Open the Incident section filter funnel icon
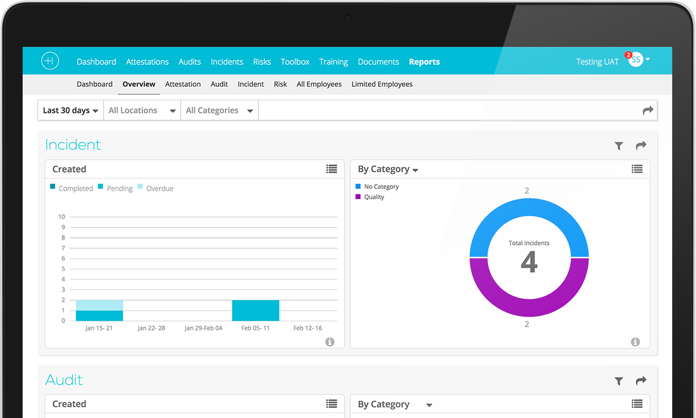696x418 pixels. click(619, 146)
